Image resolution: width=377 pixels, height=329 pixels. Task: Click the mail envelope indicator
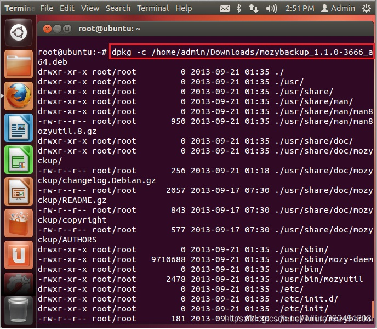click(224, 8)
